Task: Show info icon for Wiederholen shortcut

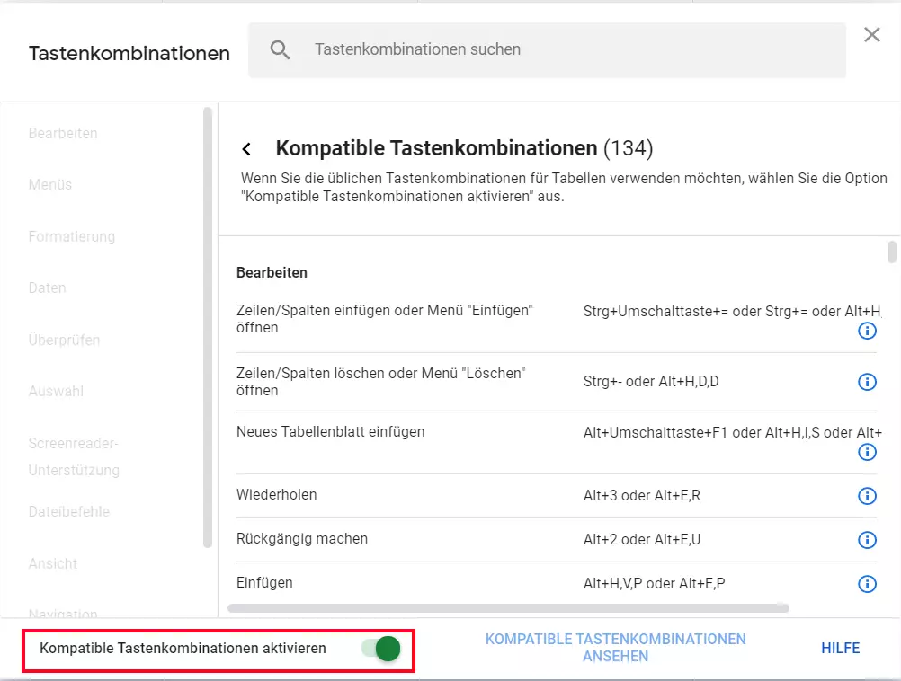Action: pos(867,496)
